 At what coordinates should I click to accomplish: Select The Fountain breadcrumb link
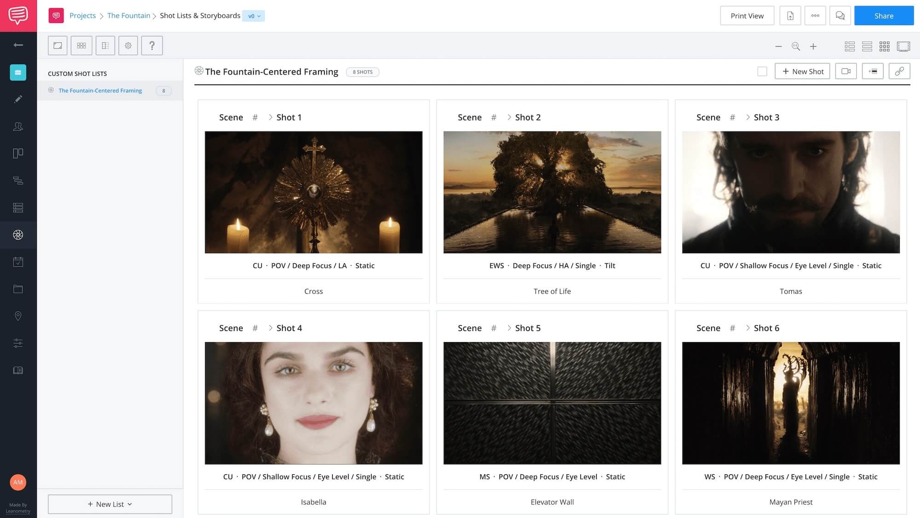(x=127, y=15)
